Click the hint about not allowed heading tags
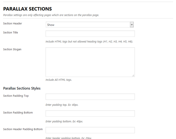This screenshot has width=176, height=139. click(x=89, y=42)
